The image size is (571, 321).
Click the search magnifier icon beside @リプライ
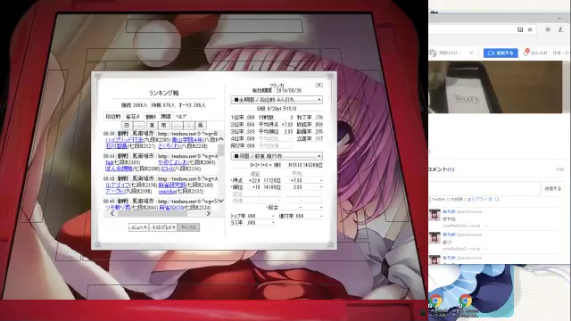click(497, 200)
